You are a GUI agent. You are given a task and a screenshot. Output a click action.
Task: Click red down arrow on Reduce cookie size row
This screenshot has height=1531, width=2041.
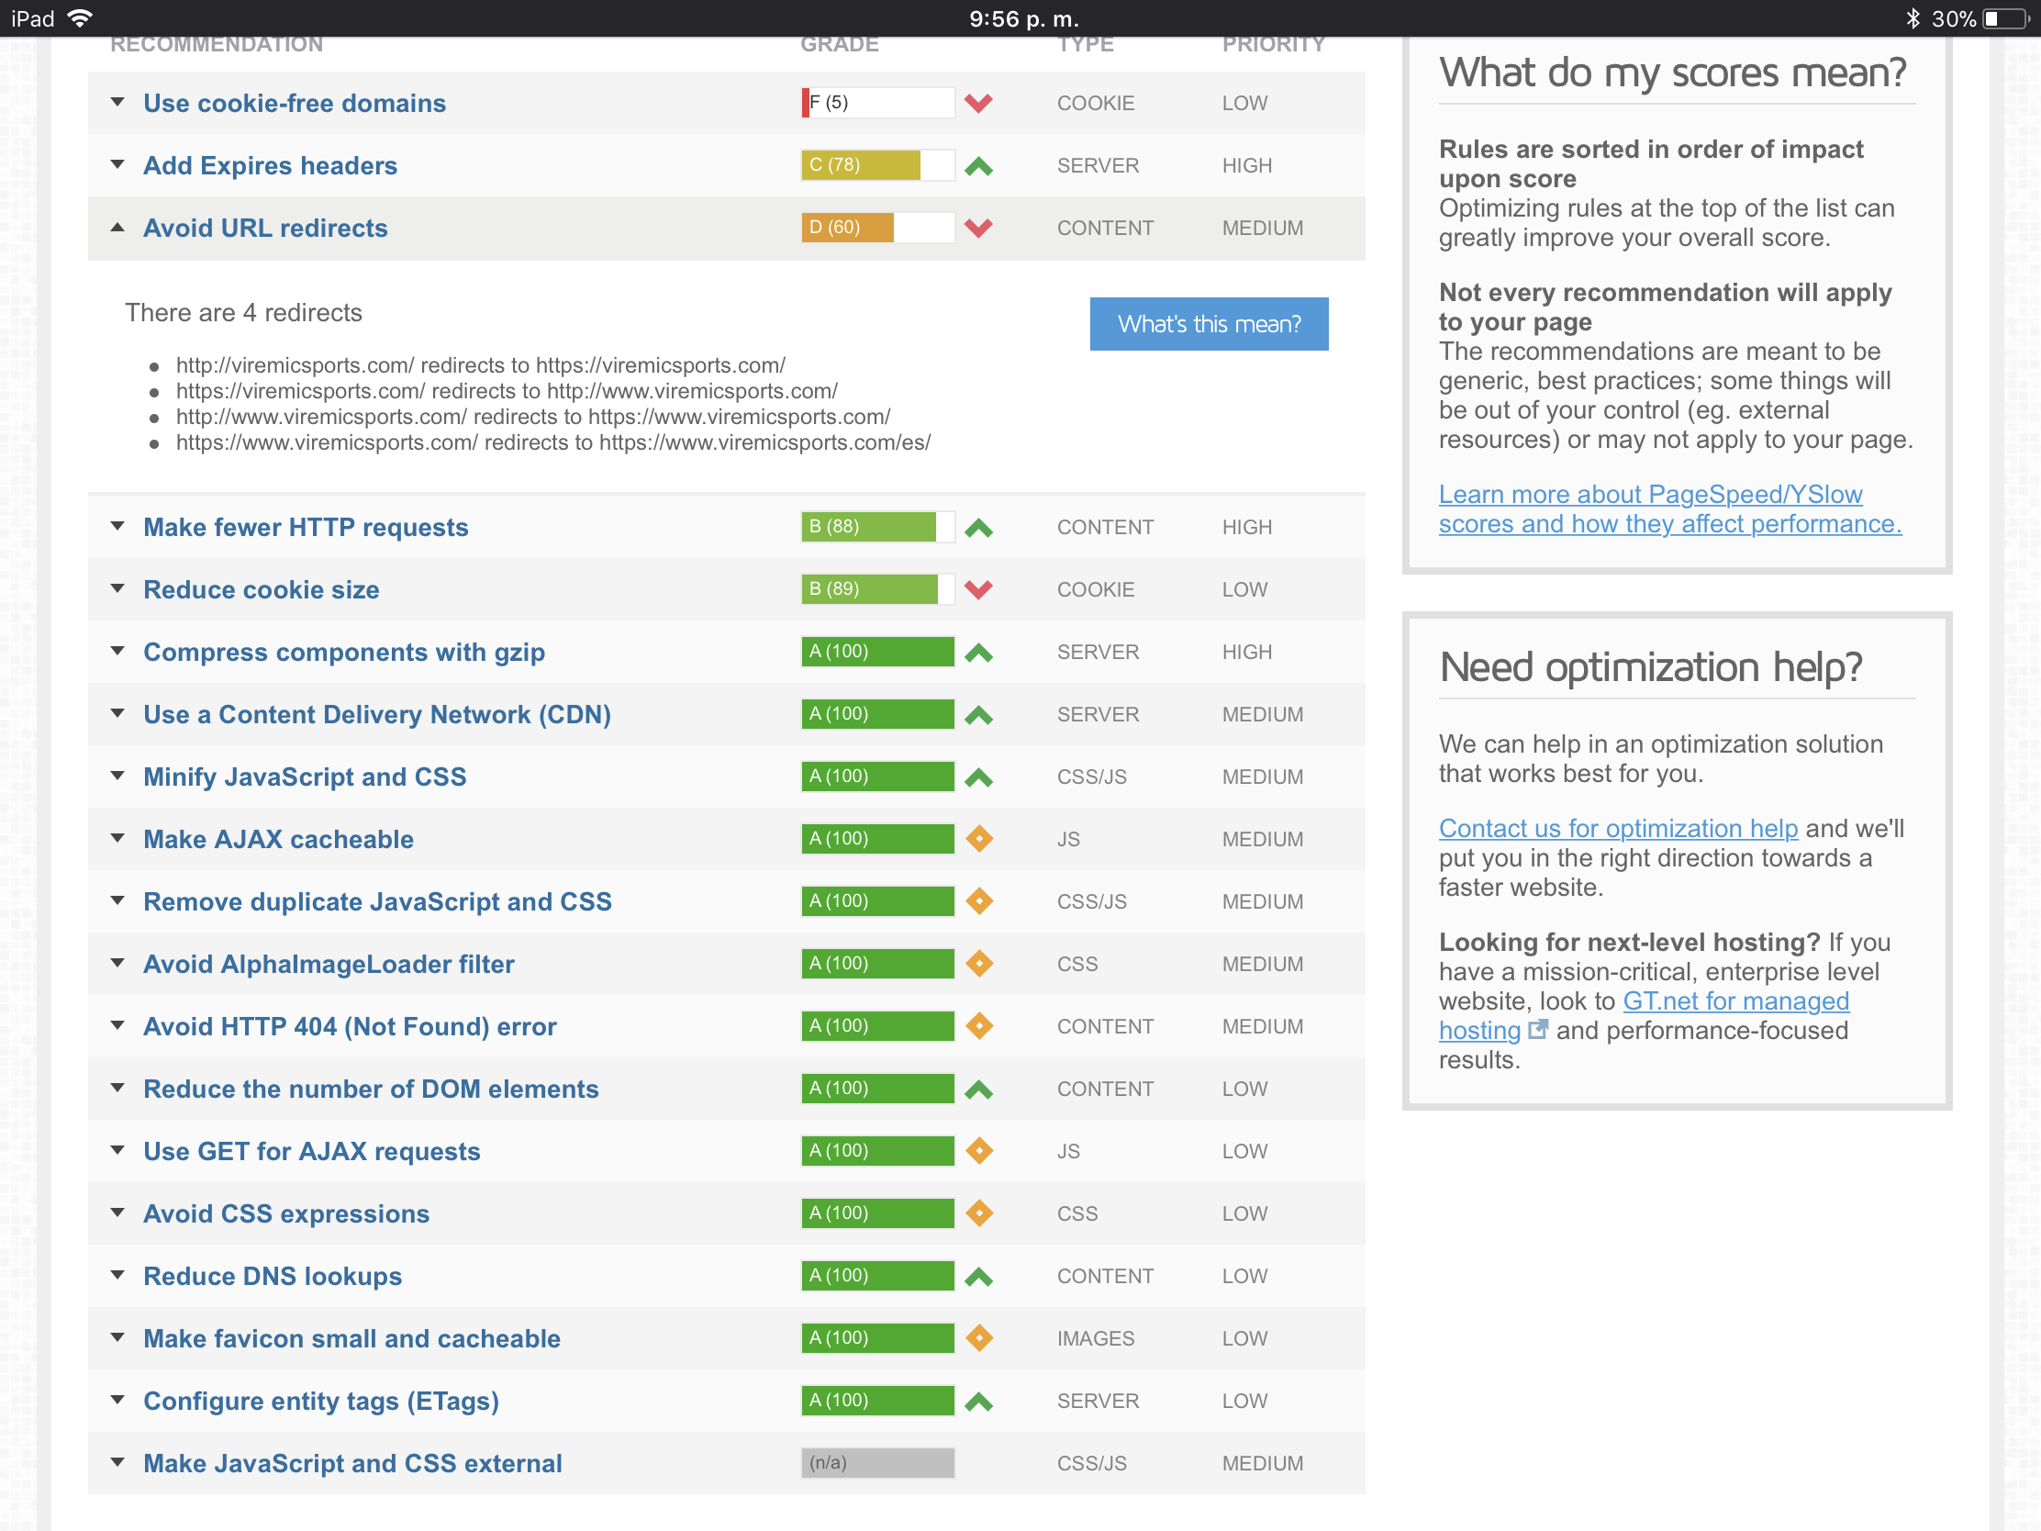tap(978, 589)
